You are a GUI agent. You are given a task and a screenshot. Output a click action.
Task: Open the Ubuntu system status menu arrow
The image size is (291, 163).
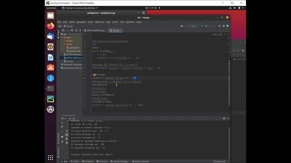(x=243, y=8)
